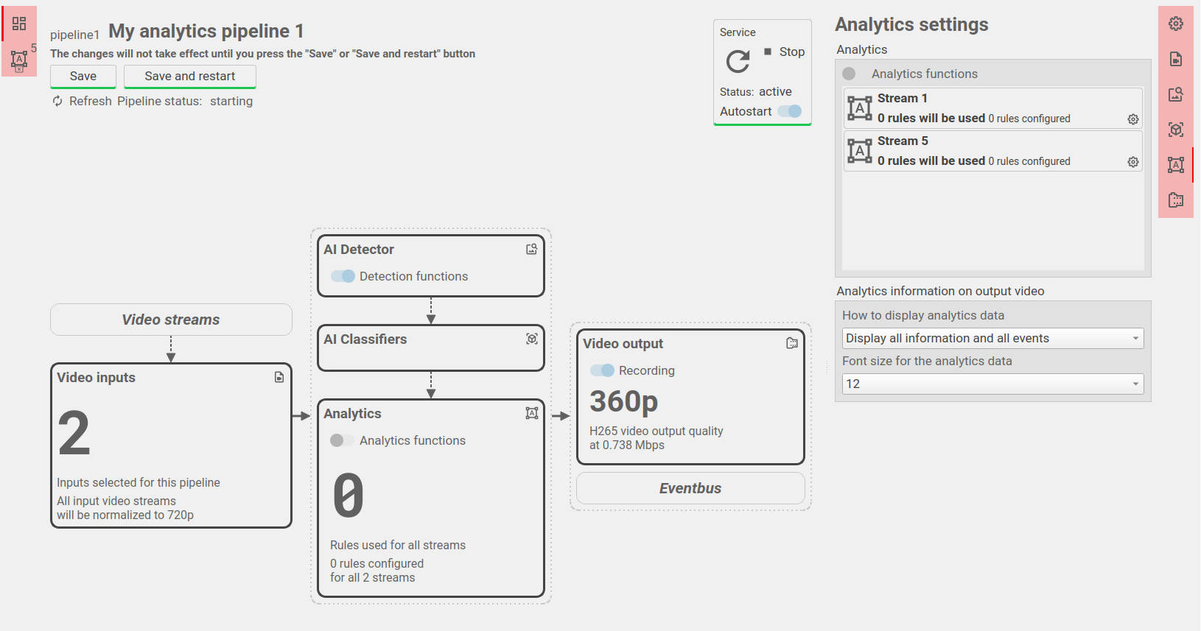Toggle the Recording switch in Video output
1201x631 pixels.
pyautogui.click(x=602, y=370)
